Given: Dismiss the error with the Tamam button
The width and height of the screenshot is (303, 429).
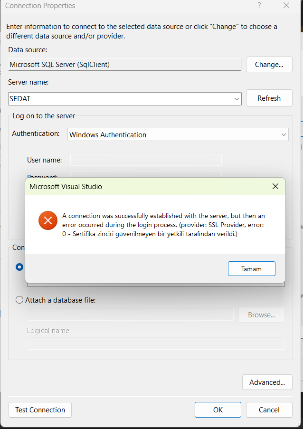Looking at the screenshot, I should click(252, 269).
